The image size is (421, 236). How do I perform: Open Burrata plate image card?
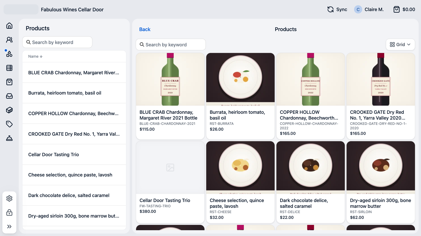tap(240, 79)
